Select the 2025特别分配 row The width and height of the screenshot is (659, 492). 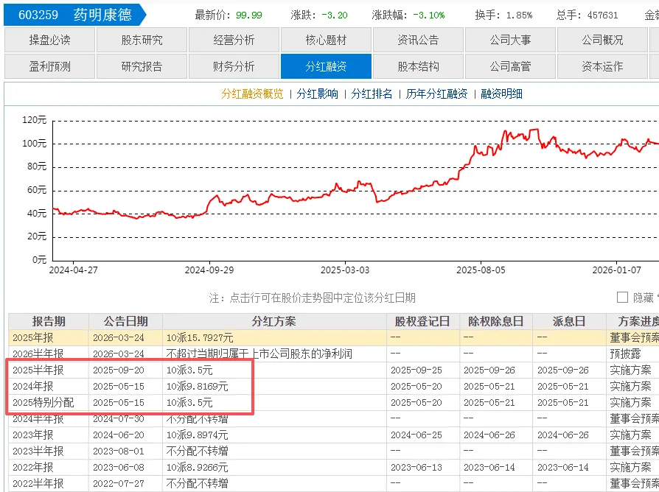(x=334, y=402)
